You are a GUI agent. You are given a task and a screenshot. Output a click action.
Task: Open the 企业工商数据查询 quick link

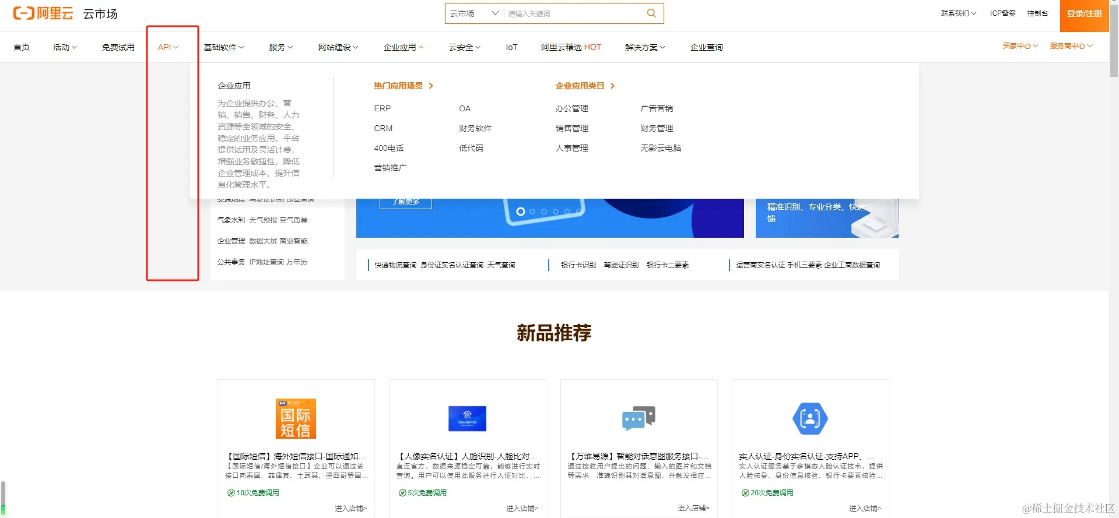click(x=852, y=265)
